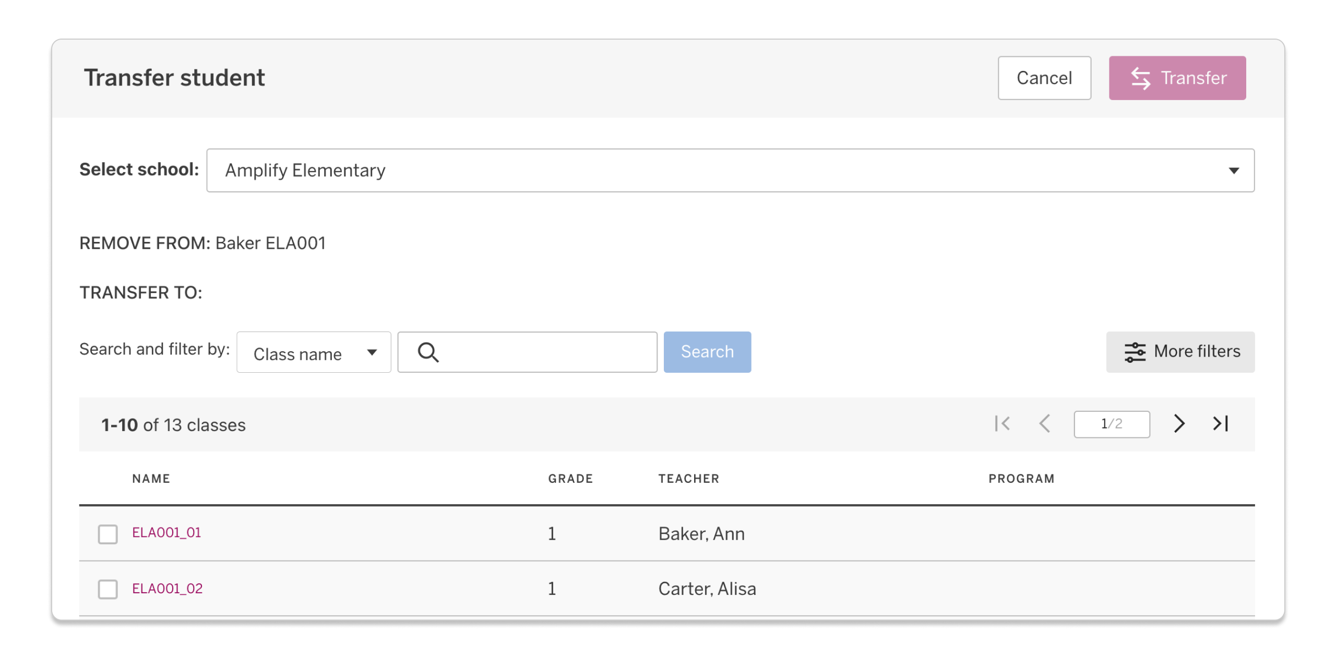Go to the next page of classes
This screenshot has width=1336, height=660.
point(1178,424)
